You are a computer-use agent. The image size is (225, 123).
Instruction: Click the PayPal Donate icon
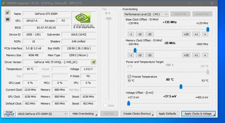coord(9,114)
